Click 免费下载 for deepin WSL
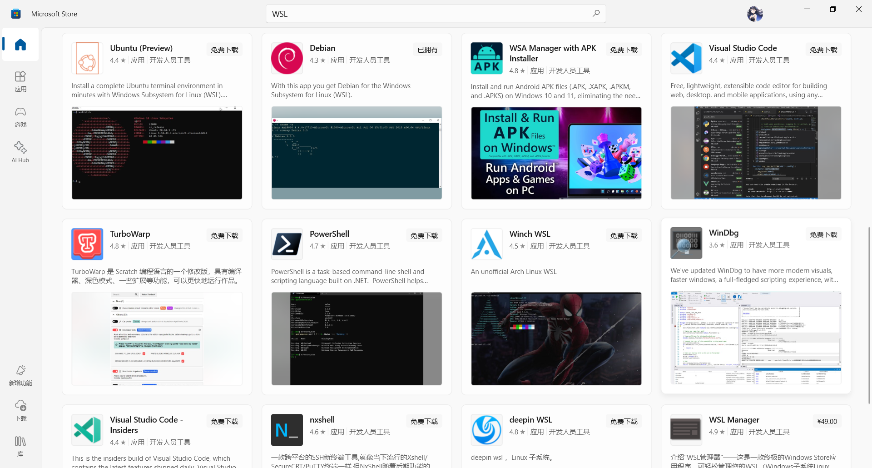The image size is (872, 468). 624,421
